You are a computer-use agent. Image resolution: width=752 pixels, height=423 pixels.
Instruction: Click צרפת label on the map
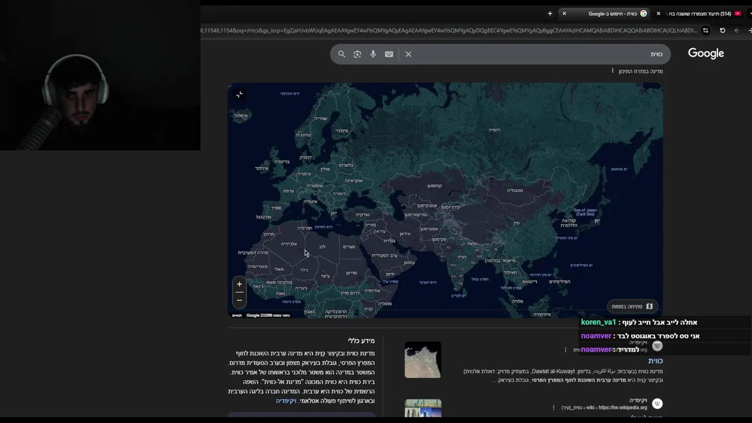coord(288,191)
